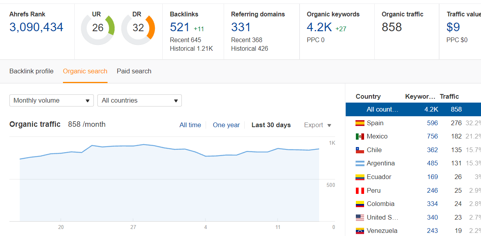The image size is (481, 236).
Task: Open the Referring domains count 331
Action: point(241,27)
